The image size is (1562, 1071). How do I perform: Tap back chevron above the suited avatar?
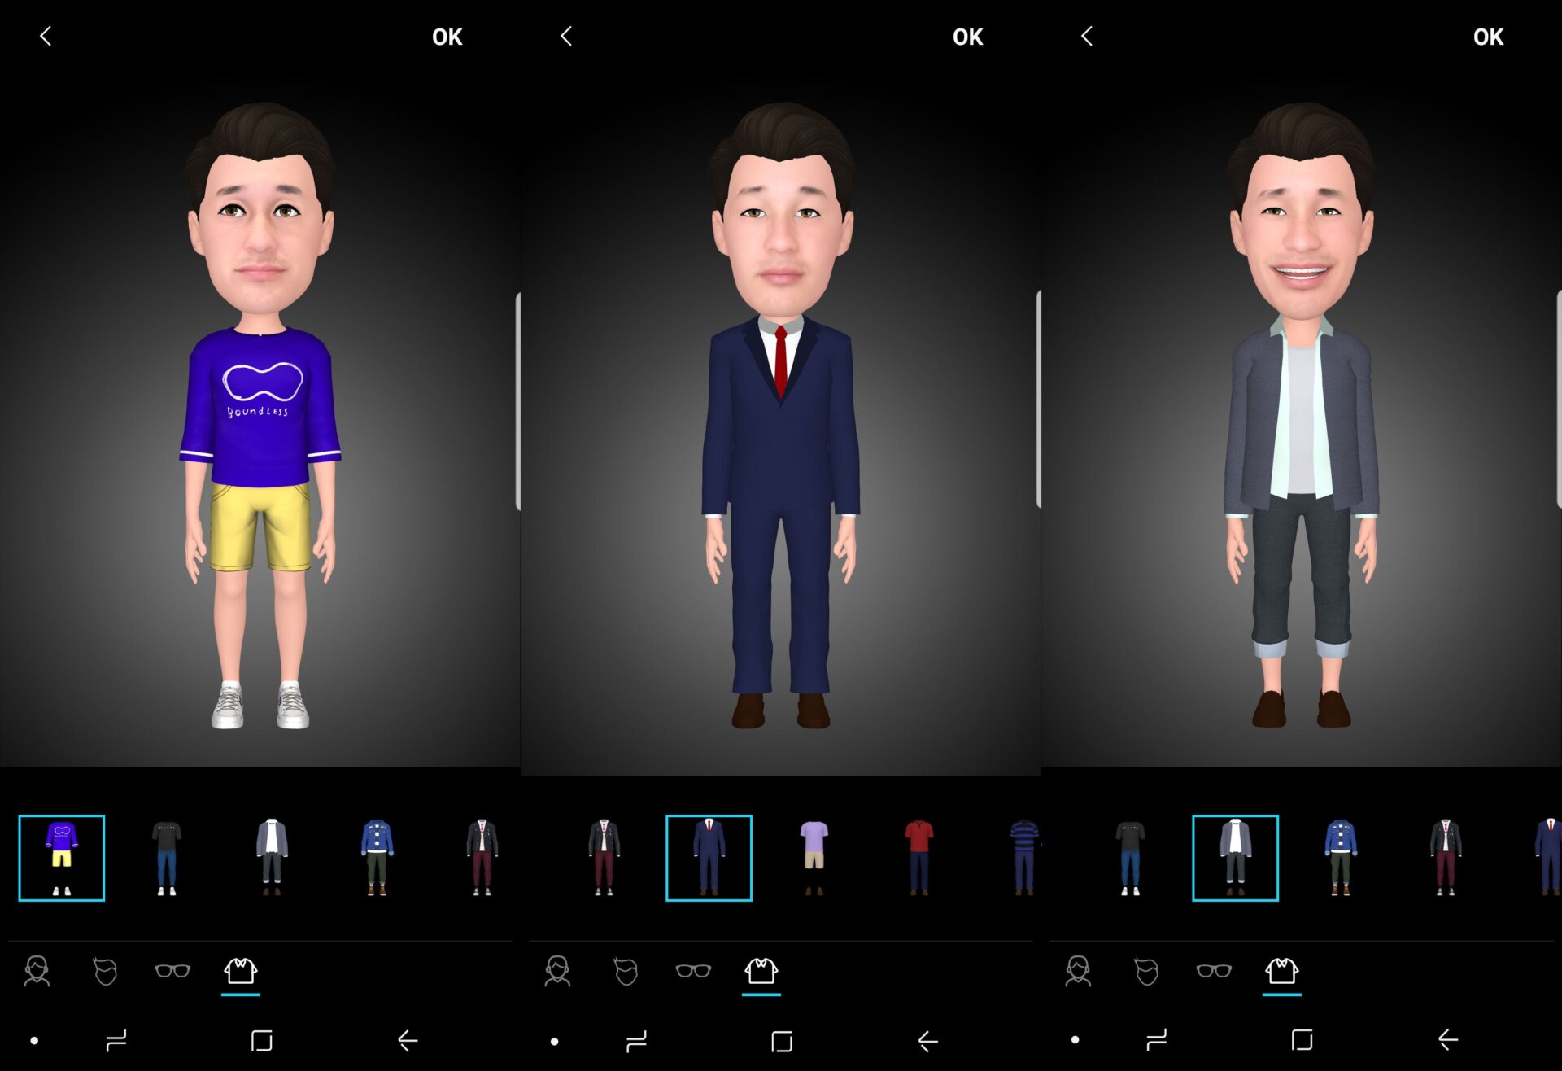pyautogui.click(x=566, y=36)
